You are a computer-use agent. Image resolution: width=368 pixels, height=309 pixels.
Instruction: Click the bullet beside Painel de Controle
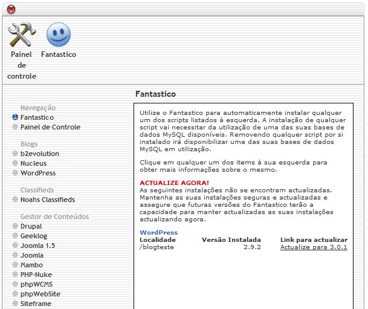(x=15, y=127)
